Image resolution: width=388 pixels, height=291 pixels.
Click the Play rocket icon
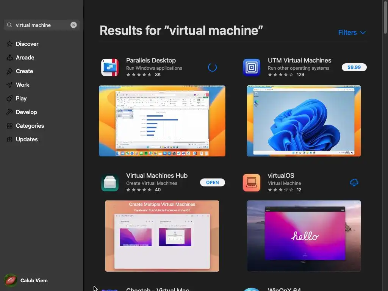click(x=9, y=98)
